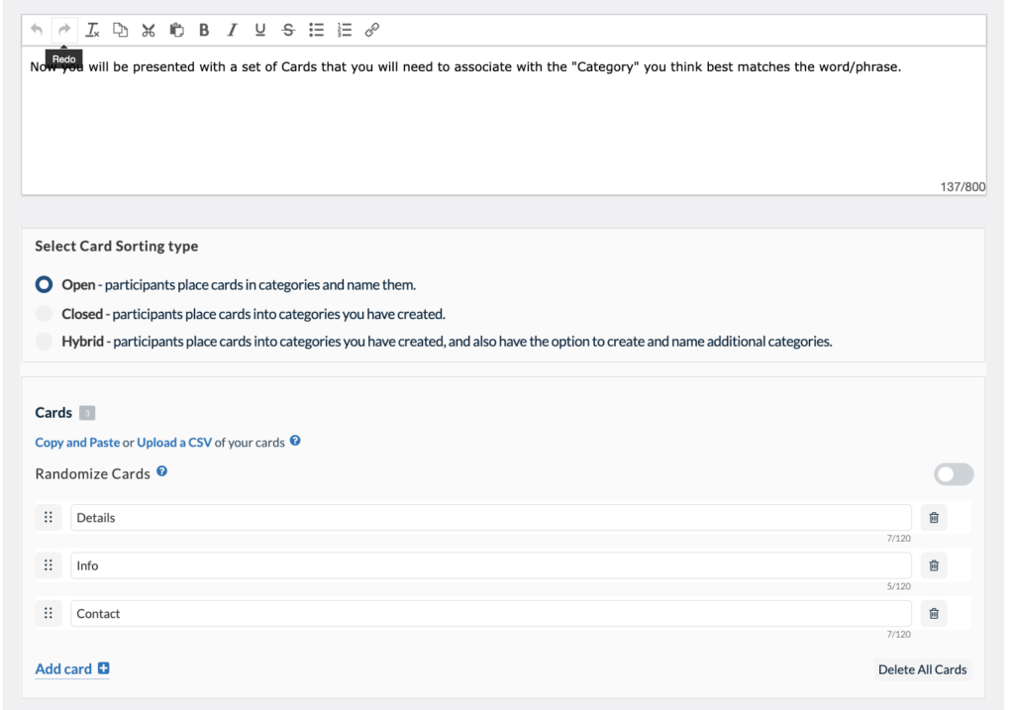Toggle Underline formatting
The image size is (1014, 710).
(x=259, y=29)
